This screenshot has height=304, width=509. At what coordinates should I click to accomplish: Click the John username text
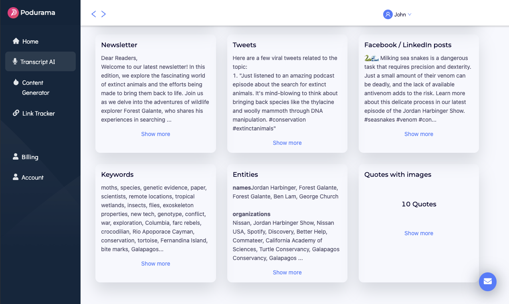(400, 14)
